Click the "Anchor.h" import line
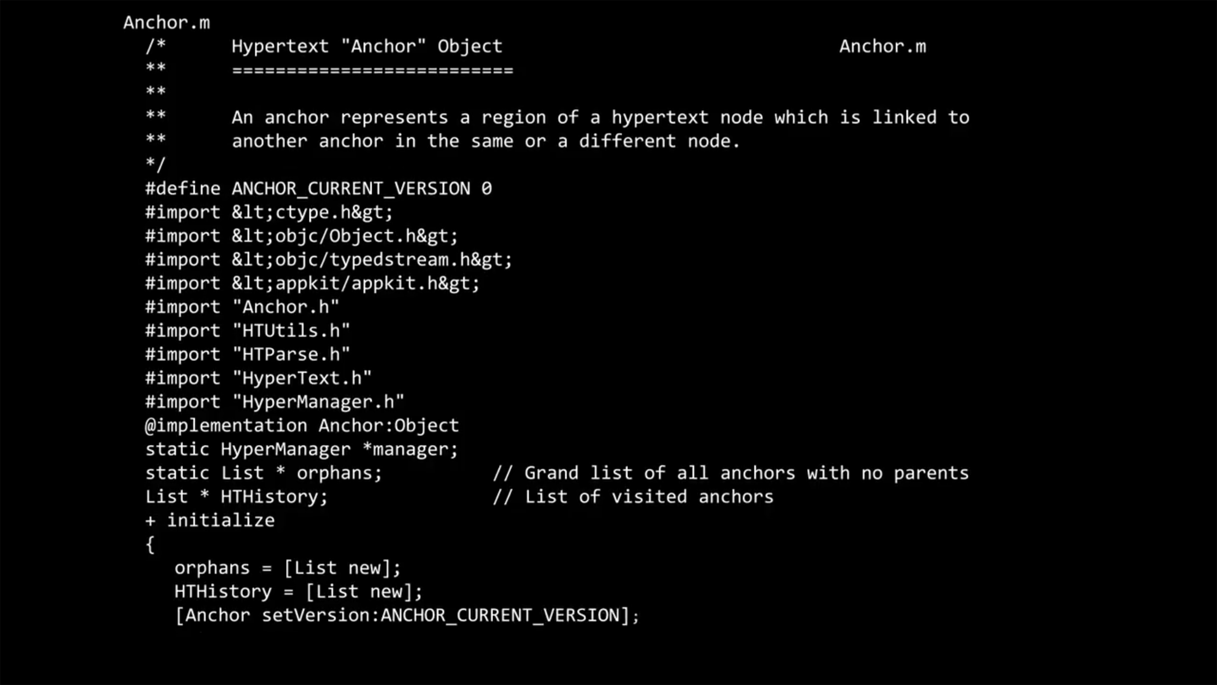Screen dimensions: 1217x685 (x=242, y=307)
